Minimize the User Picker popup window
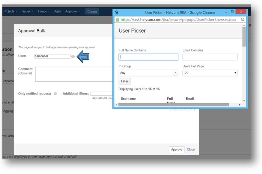The image size is (262, 174). [225, 12]
